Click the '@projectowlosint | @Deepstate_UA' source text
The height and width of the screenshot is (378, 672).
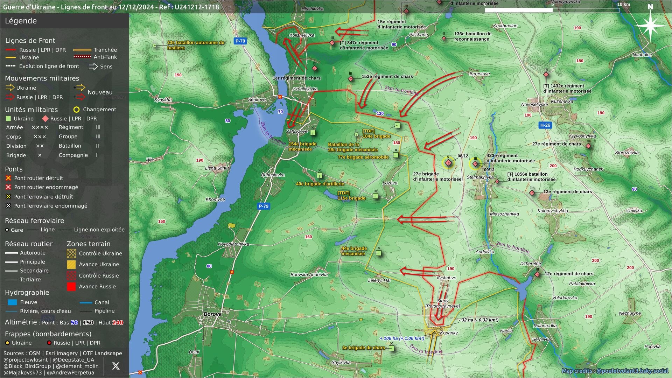coord(49,360)
